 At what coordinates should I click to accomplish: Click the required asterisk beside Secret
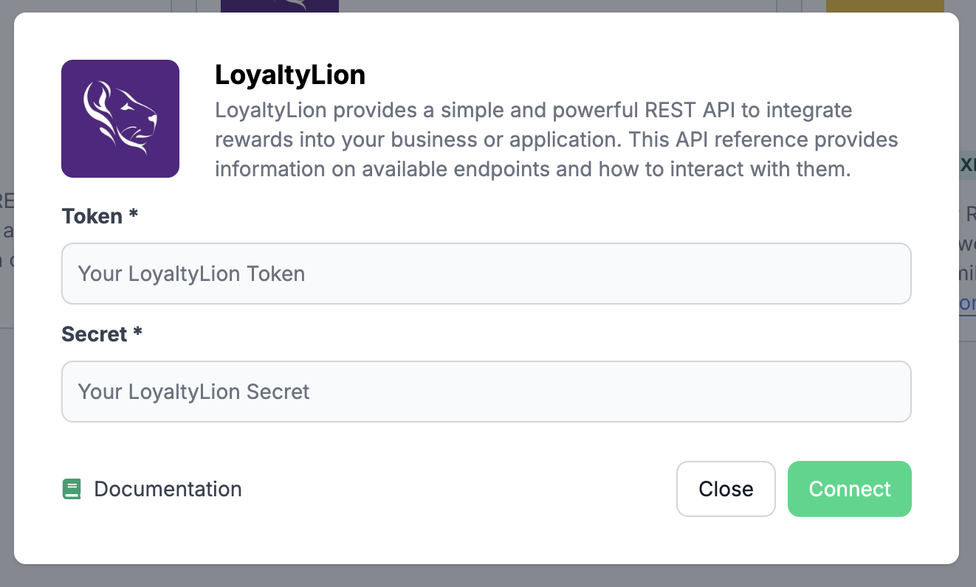click(138, 334)
